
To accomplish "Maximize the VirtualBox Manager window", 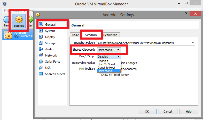I will (x=186, y=3).
